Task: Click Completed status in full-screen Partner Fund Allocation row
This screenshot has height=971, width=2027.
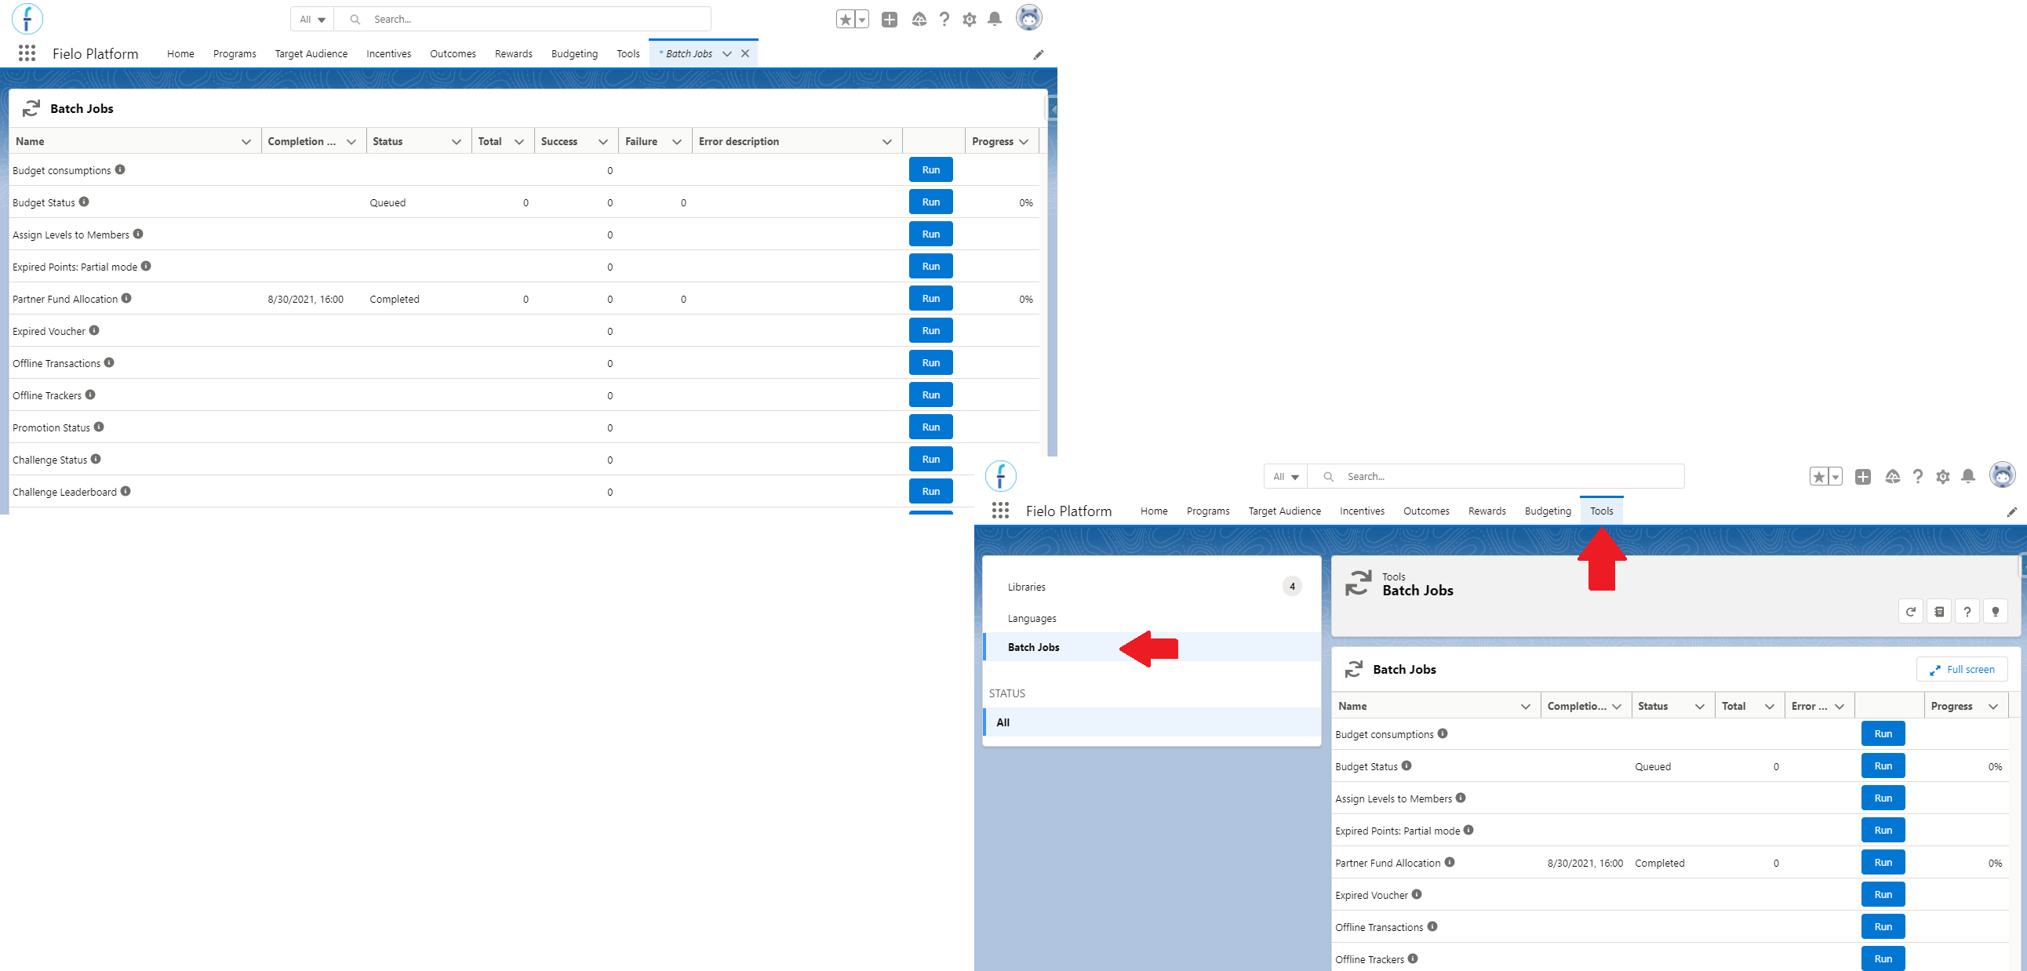Action: click(395, 299)
